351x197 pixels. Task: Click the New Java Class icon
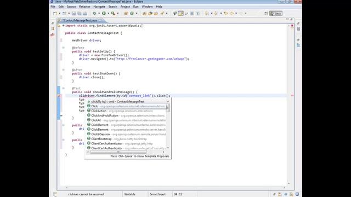pos(132,13)
